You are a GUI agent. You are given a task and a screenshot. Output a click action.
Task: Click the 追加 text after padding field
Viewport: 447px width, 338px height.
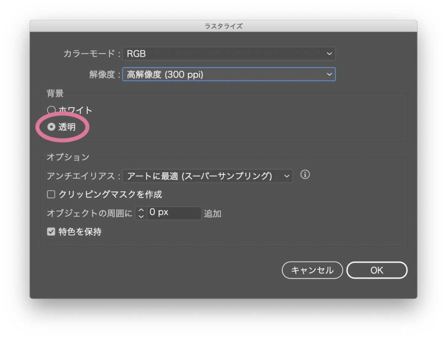coord(213,214)
